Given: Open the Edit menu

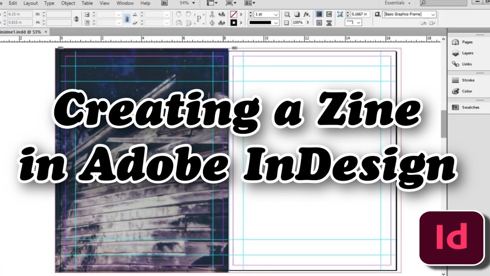Looking at the screenshot, I should point(13,3).
